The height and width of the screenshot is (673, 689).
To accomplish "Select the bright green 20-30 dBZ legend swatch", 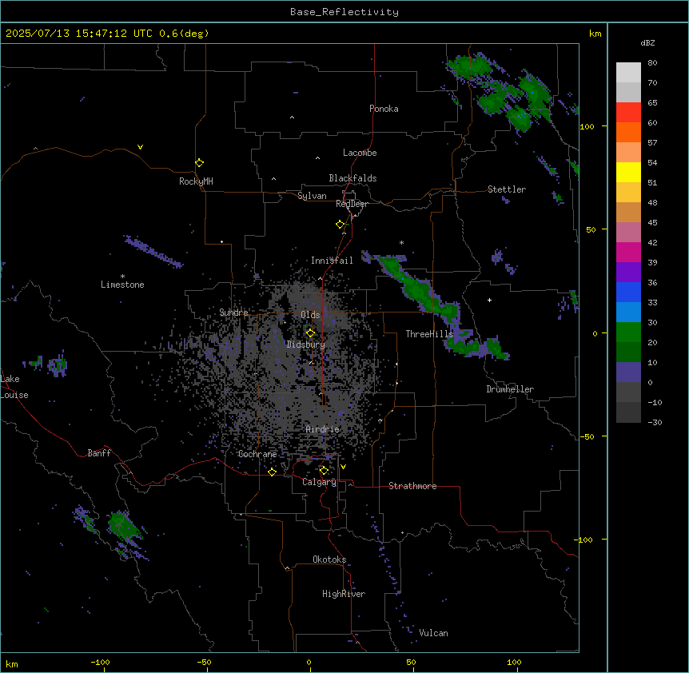I will 628,333.
